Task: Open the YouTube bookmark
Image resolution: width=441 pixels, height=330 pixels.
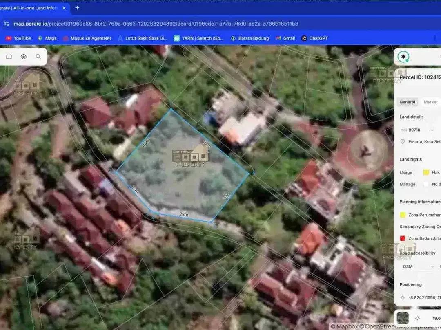Action: coord(18,38)
